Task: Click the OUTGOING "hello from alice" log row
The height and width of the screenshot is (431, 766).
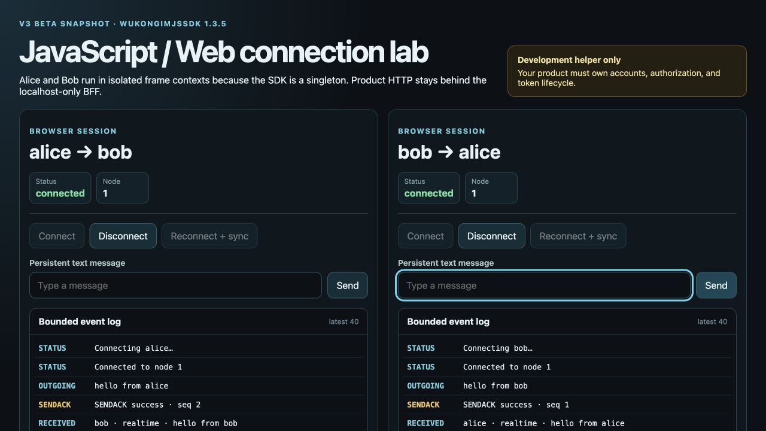Action: tap(199, 386)
